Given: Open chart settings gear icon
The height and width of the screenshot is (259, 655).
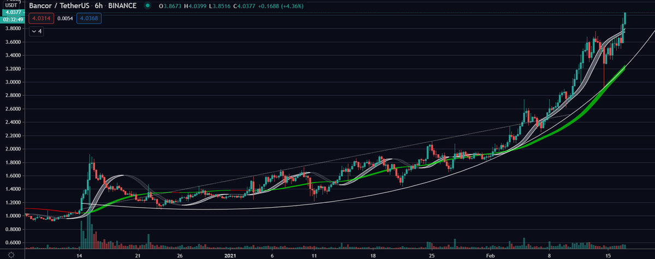Looking at the screenshot, I should pos(12,255).
